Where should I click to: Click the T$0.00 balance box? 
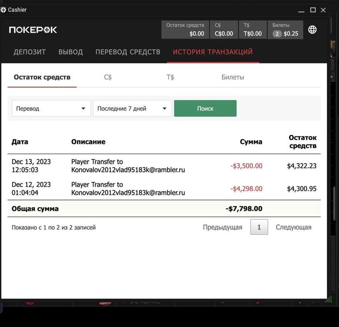click(x=252, y=29)
